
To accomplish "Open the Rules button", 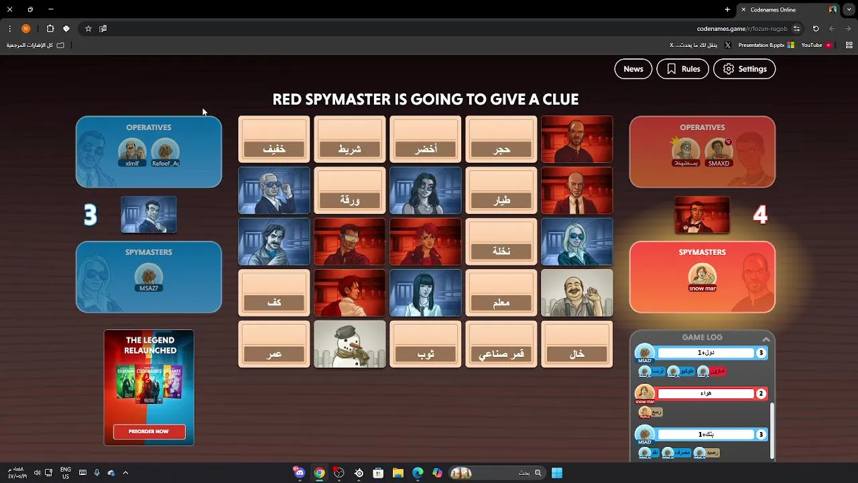I will pos(682,69).
